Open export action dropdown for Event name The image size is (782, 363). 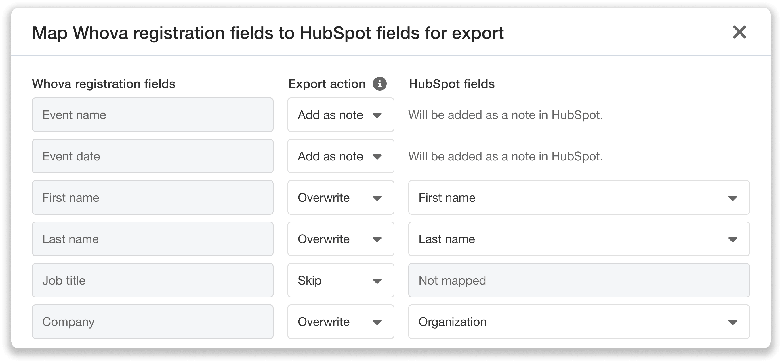(x=341, y=115)
